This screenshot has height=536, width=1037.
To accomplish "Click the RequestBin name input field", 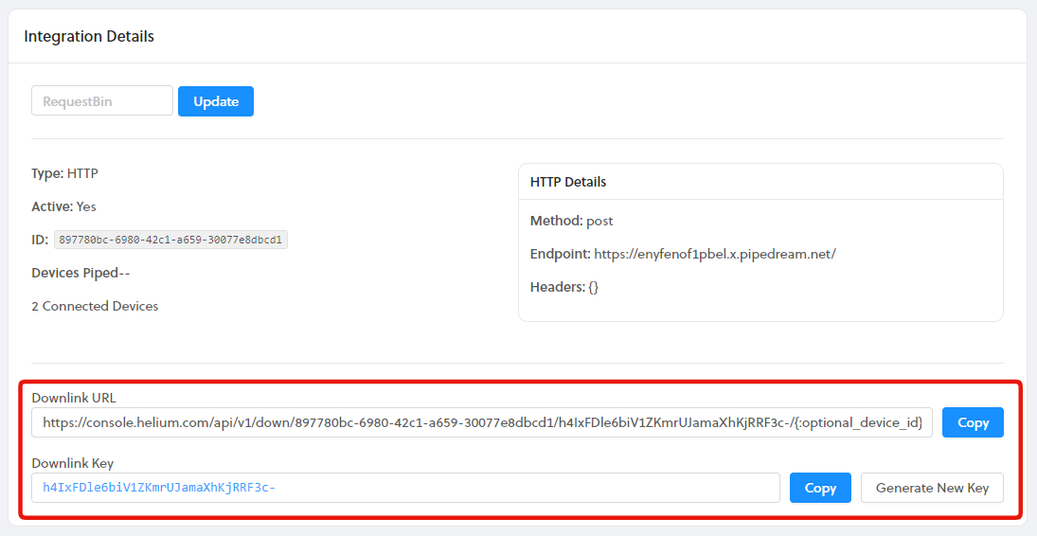I will click(102, 101).
